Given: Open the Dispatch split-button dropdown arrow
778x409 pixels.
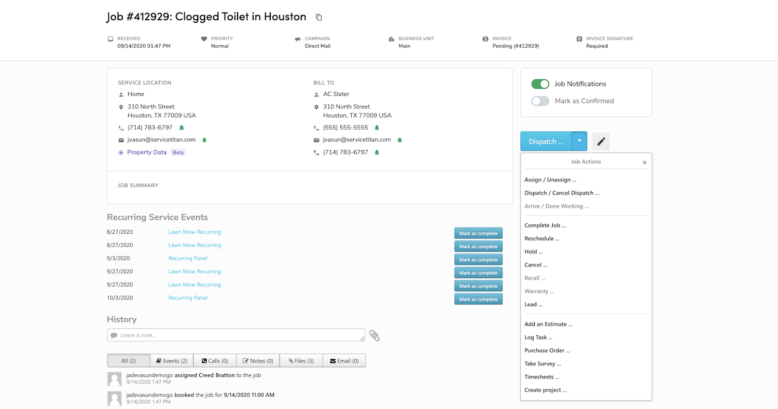Looking at the screenshot, I should [x=579, y=141].
